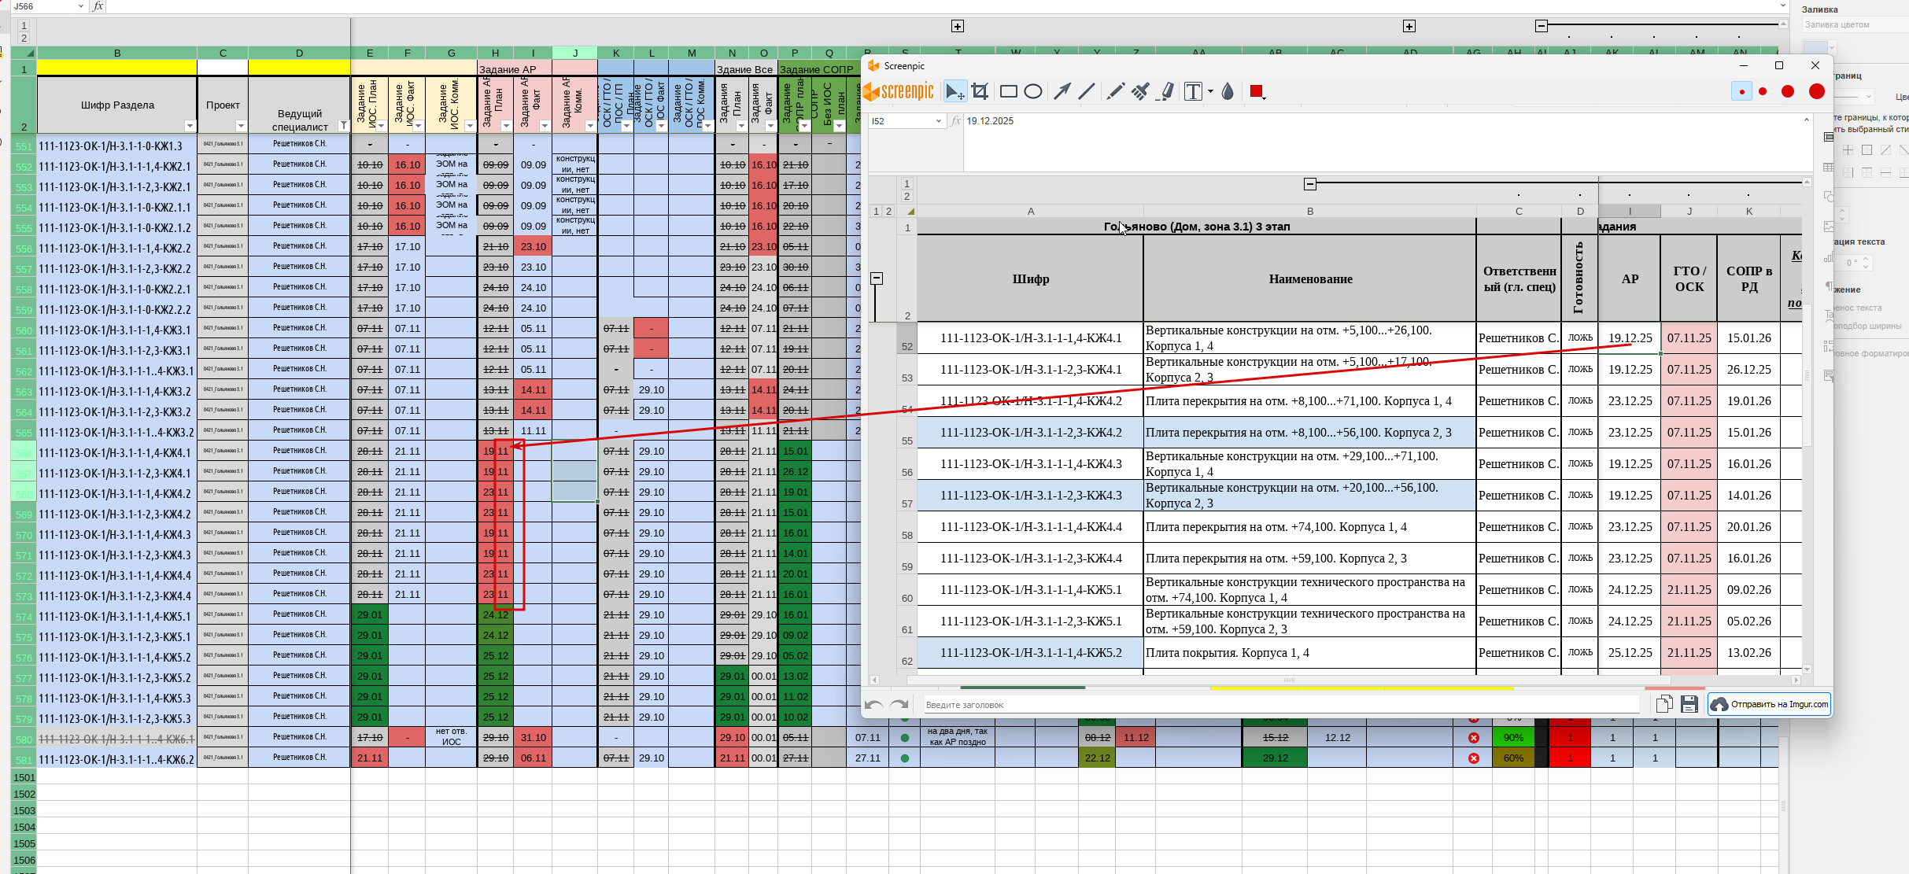Select the Arrow drawing tool
Screen dimensions: 1909x874
[1062, 92]
